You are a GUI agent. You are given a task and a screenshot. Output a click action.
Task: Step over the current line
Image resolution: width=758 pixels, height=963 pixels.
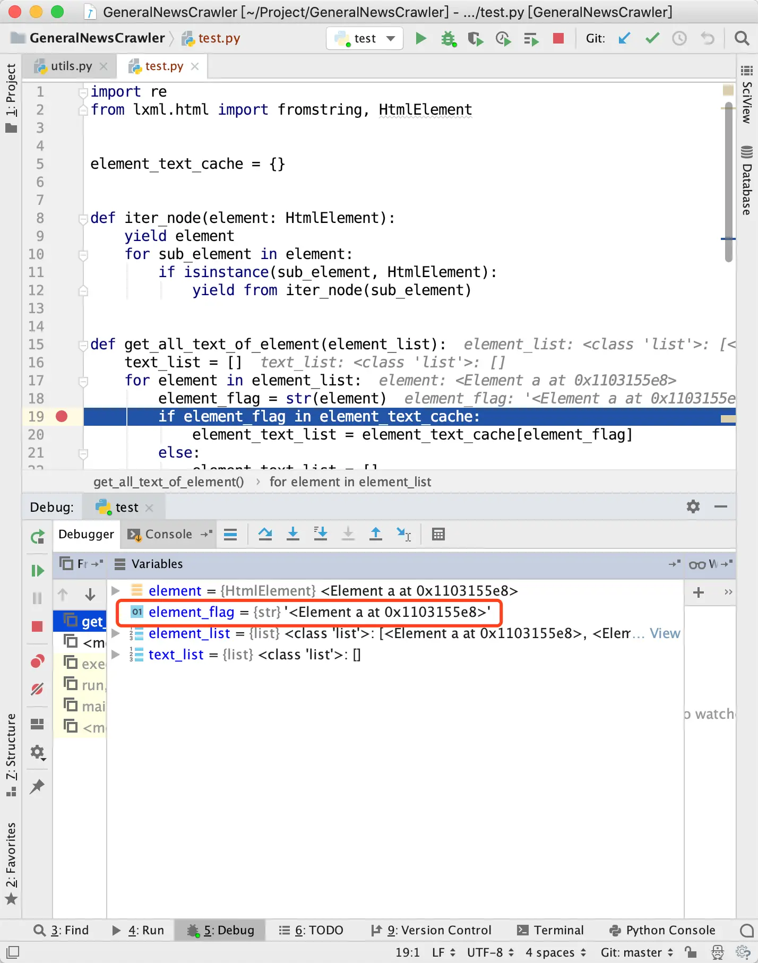click(265, 534)
